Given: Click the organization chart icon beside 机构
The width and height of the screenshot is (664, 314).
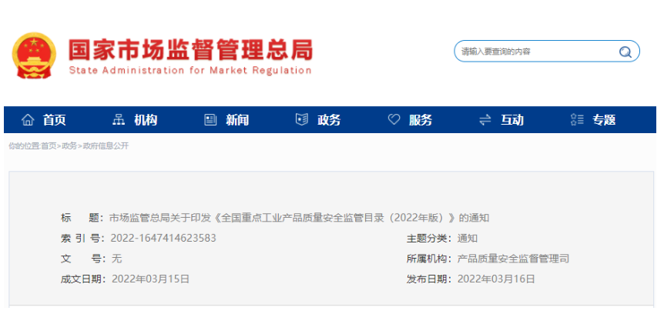Looking at the screenshot, I should (119, 120).
